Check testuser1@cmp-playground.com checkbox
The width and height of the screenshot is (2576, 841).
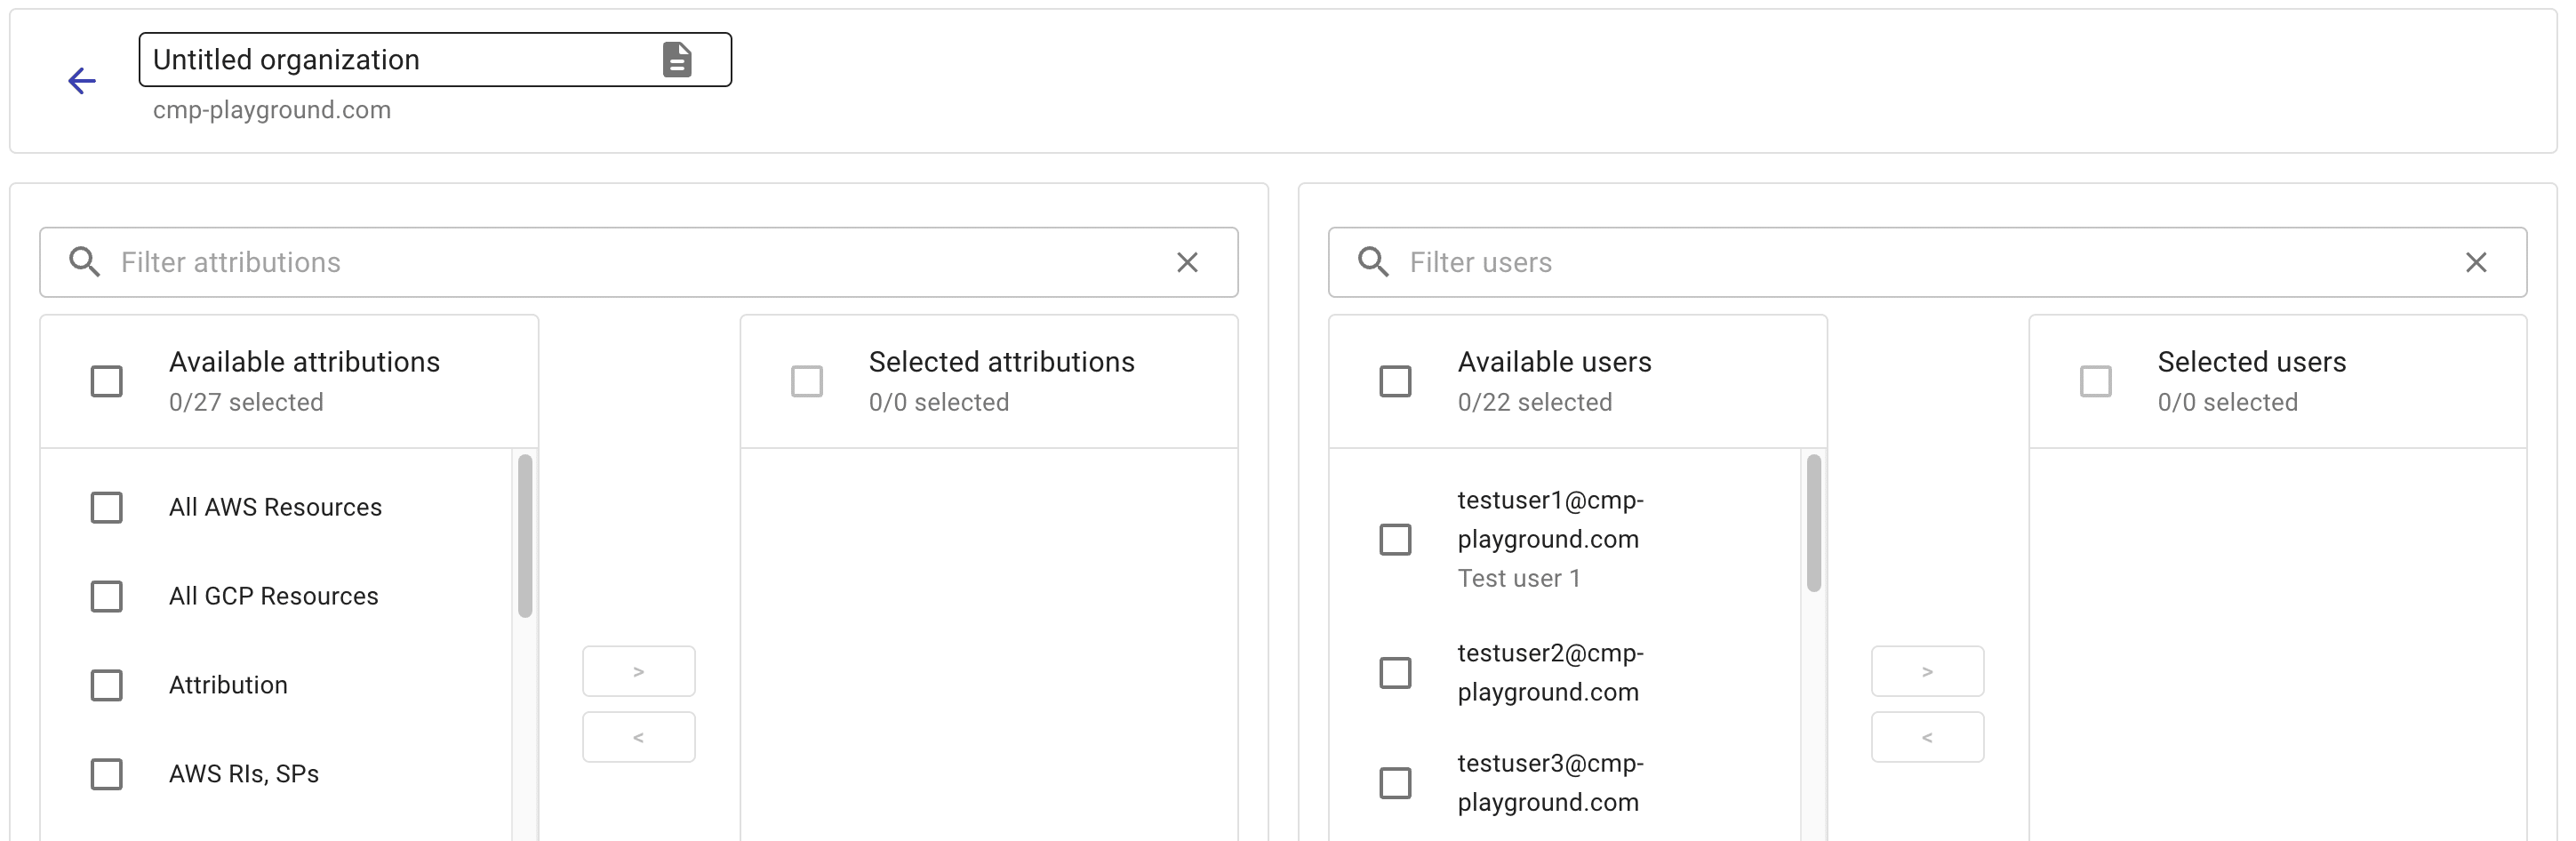coord(1395,540)
